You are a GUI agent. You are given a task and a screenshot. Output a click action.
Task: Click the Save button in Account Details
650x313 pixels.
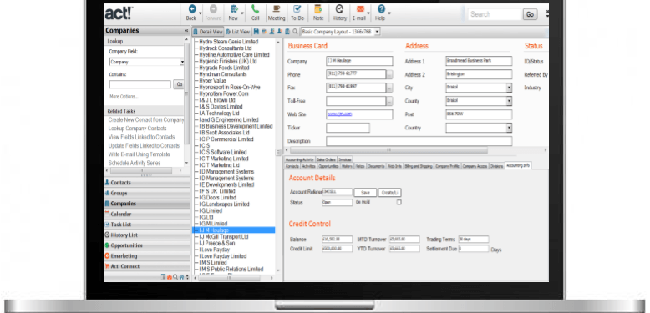coord(365,193)
